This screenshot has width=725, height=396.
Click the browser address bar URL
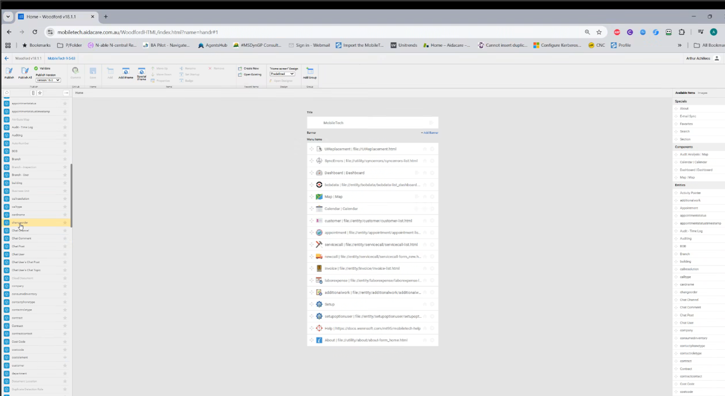pos(138,32)
